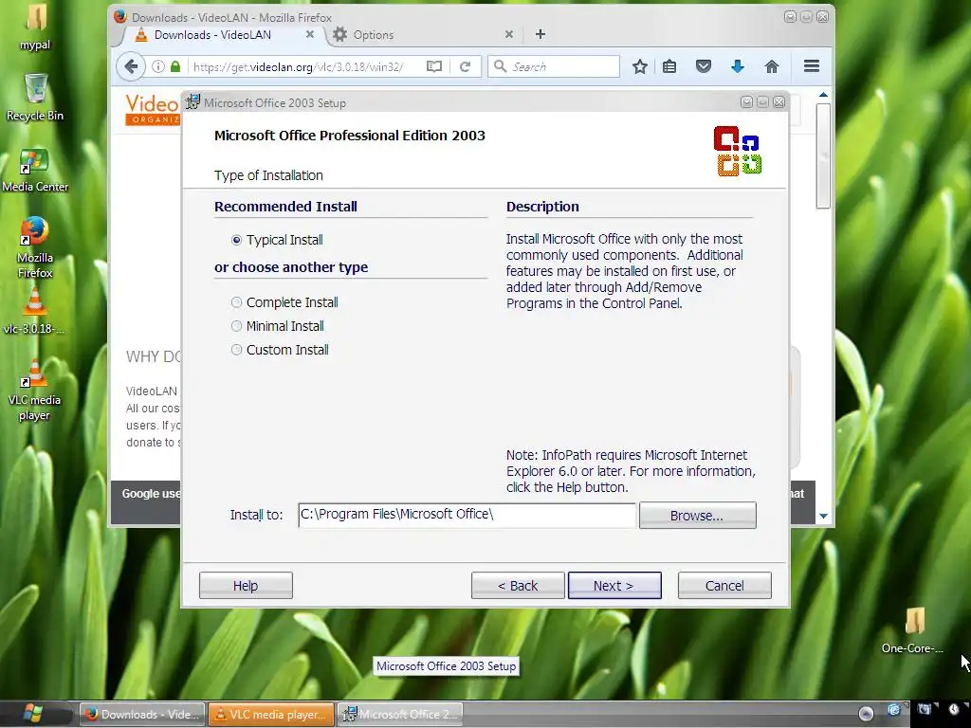Screen dimensions: 971x728
Task: Click the green padlock in Firefox
Action: (175, 66)
